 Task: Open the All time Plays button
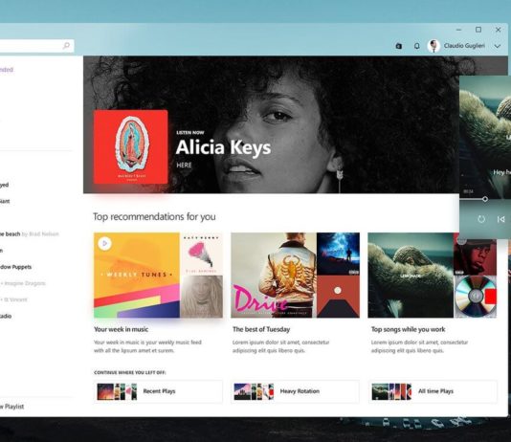[x=433, y=391]
